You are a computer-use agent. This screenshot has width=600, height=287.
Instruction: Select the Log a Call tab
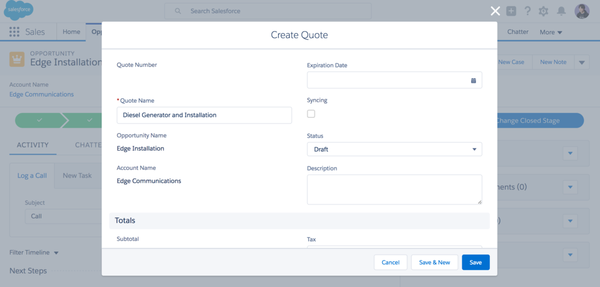tap(32, 176)
